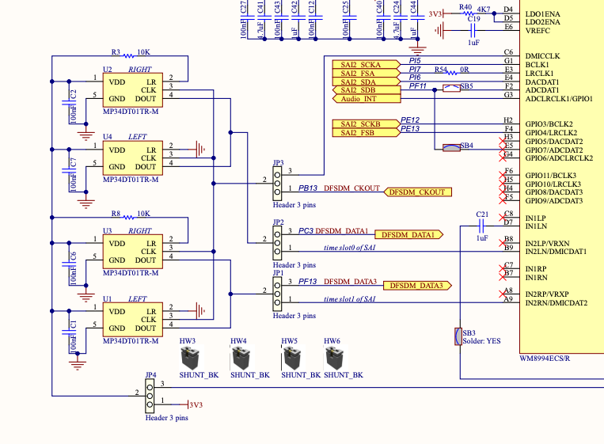Image resolution: width=604 pixels, height=444 pixels.
Task: Select the U3 RIGHT microphone component
Action: click(132, 252)
